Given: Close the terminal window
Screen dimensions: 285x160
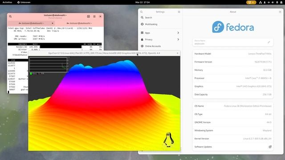Looking at the screenshot, I should (100, 16).
